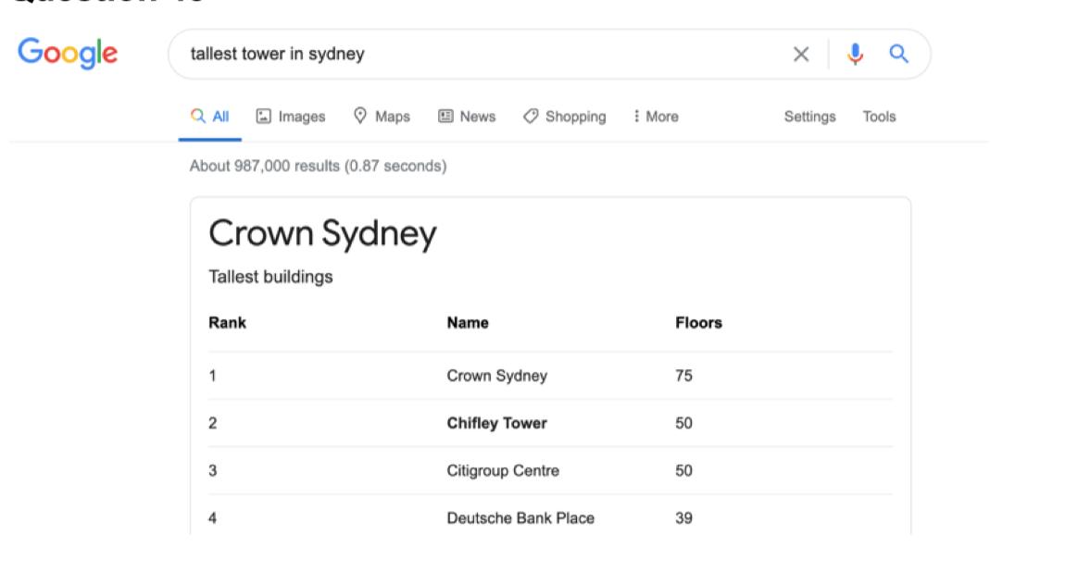1065x572 pixels.
Task: Open search Settings
Action: coord(809,117)
